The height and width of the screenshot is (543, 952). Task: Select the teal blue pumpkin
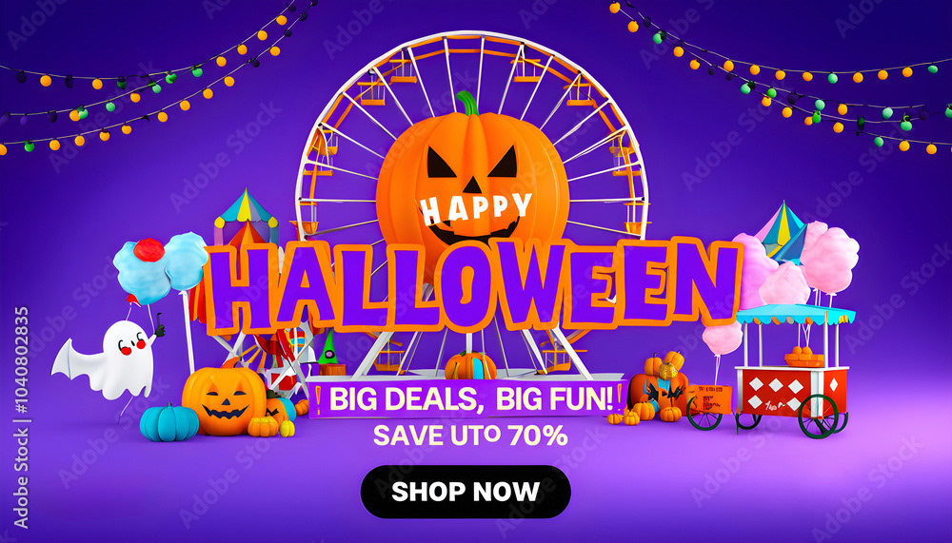169,422
